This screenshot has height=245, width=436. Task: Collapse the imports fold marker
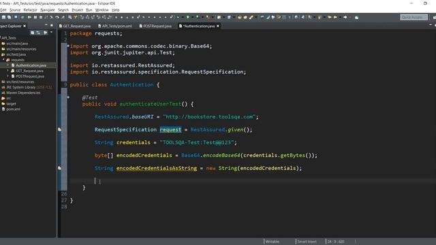[x=68, y=46]
